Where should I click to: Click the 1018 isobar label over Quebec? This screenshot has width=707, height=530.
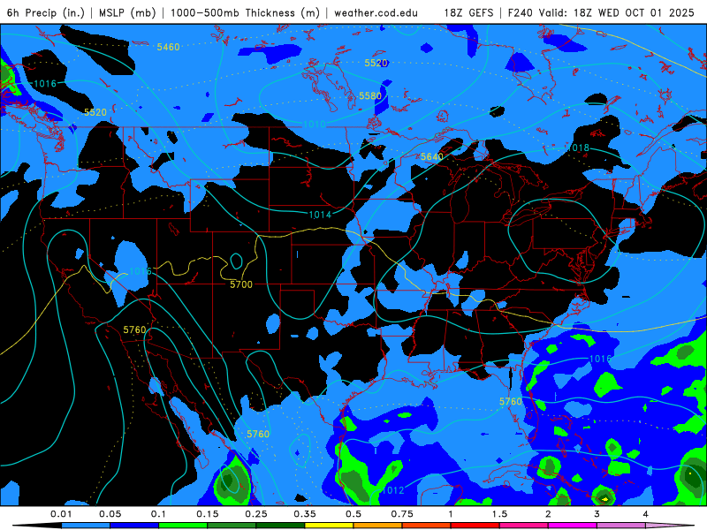point(578,148)
